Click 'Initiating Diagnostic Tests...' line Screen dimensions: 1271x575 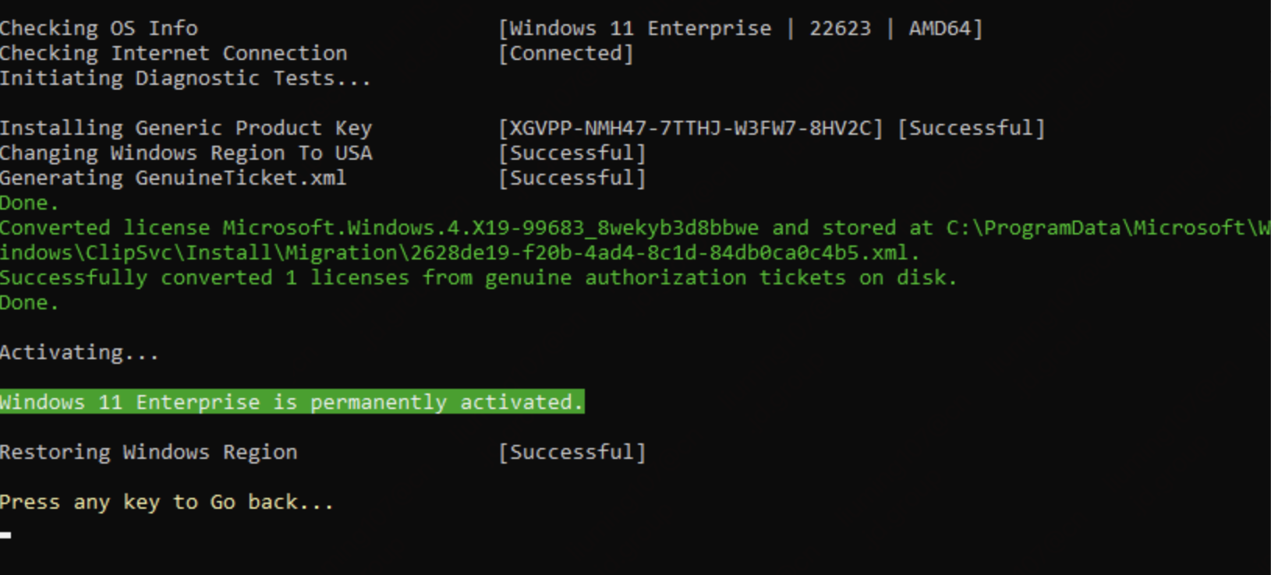pyautogui.click(x=186, y=78)
